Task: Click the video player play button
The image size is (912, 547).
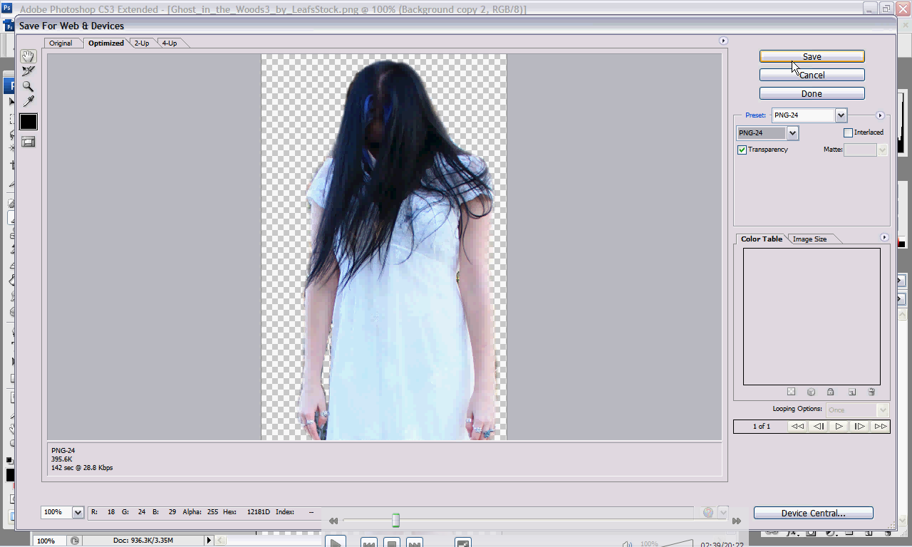Action: tap(335, 542)
